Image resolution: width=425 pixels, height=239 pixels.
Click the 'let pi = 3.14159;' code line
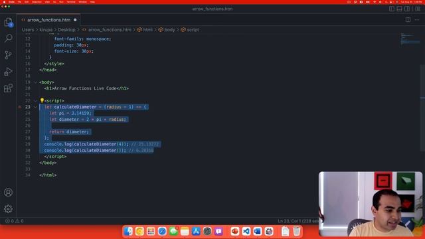click(70, 114)
